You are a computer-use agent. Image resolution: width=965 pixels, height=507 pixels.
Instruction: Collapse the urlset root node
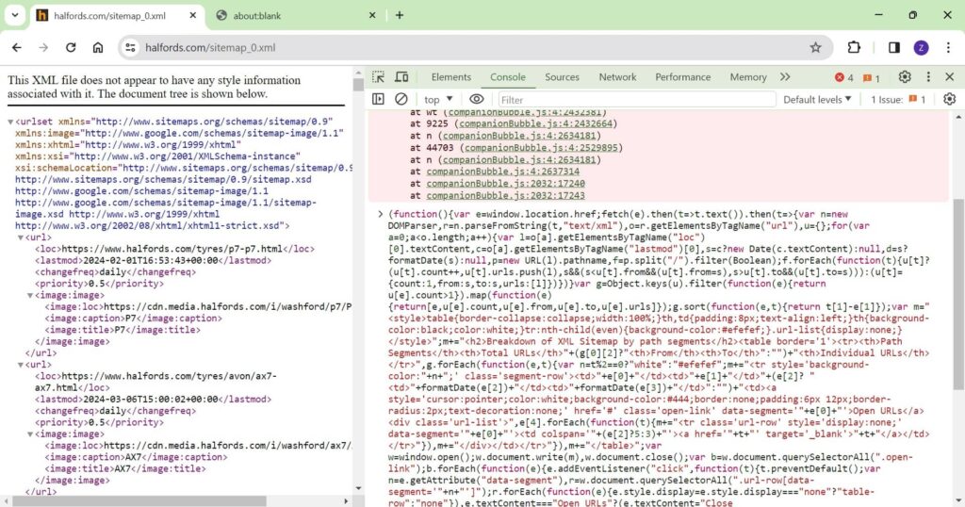click(x=10, y=122)
